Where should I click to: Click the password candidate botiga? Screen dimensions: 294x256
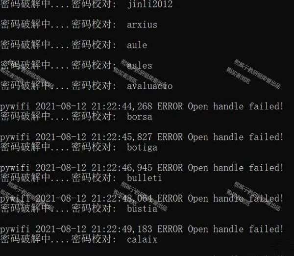(x=142, y=147)
